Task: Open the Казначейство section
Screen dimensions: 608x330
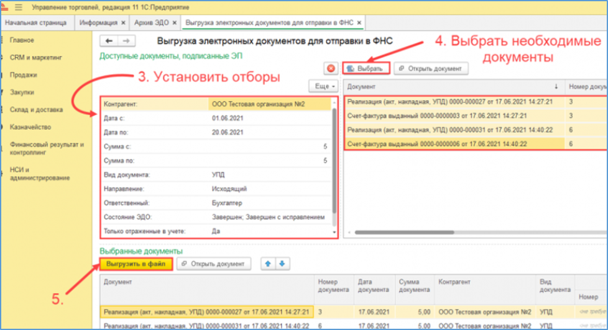Action: (x=30, y=127)
